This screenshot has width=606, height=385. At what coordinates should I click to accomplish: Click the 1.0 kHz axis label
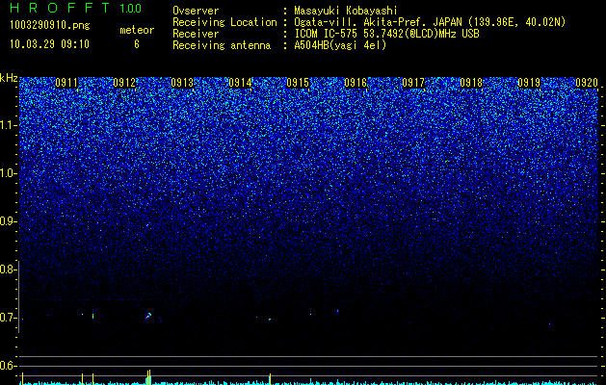tap(7, 173)
